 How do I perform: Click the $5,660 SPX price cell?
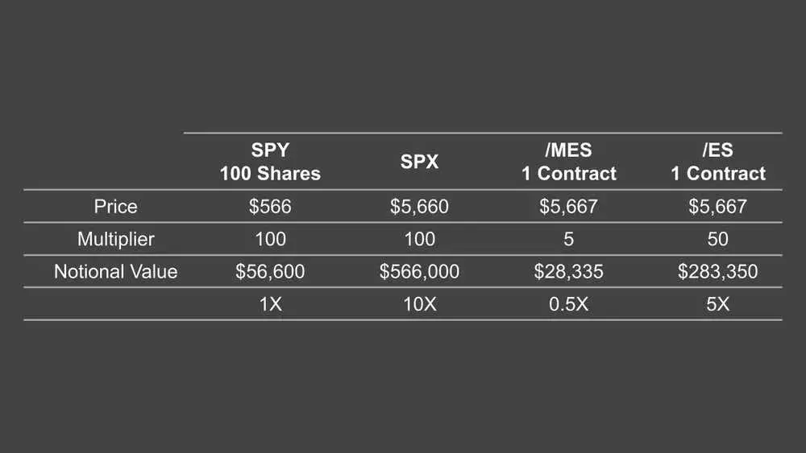pos(419,206)
